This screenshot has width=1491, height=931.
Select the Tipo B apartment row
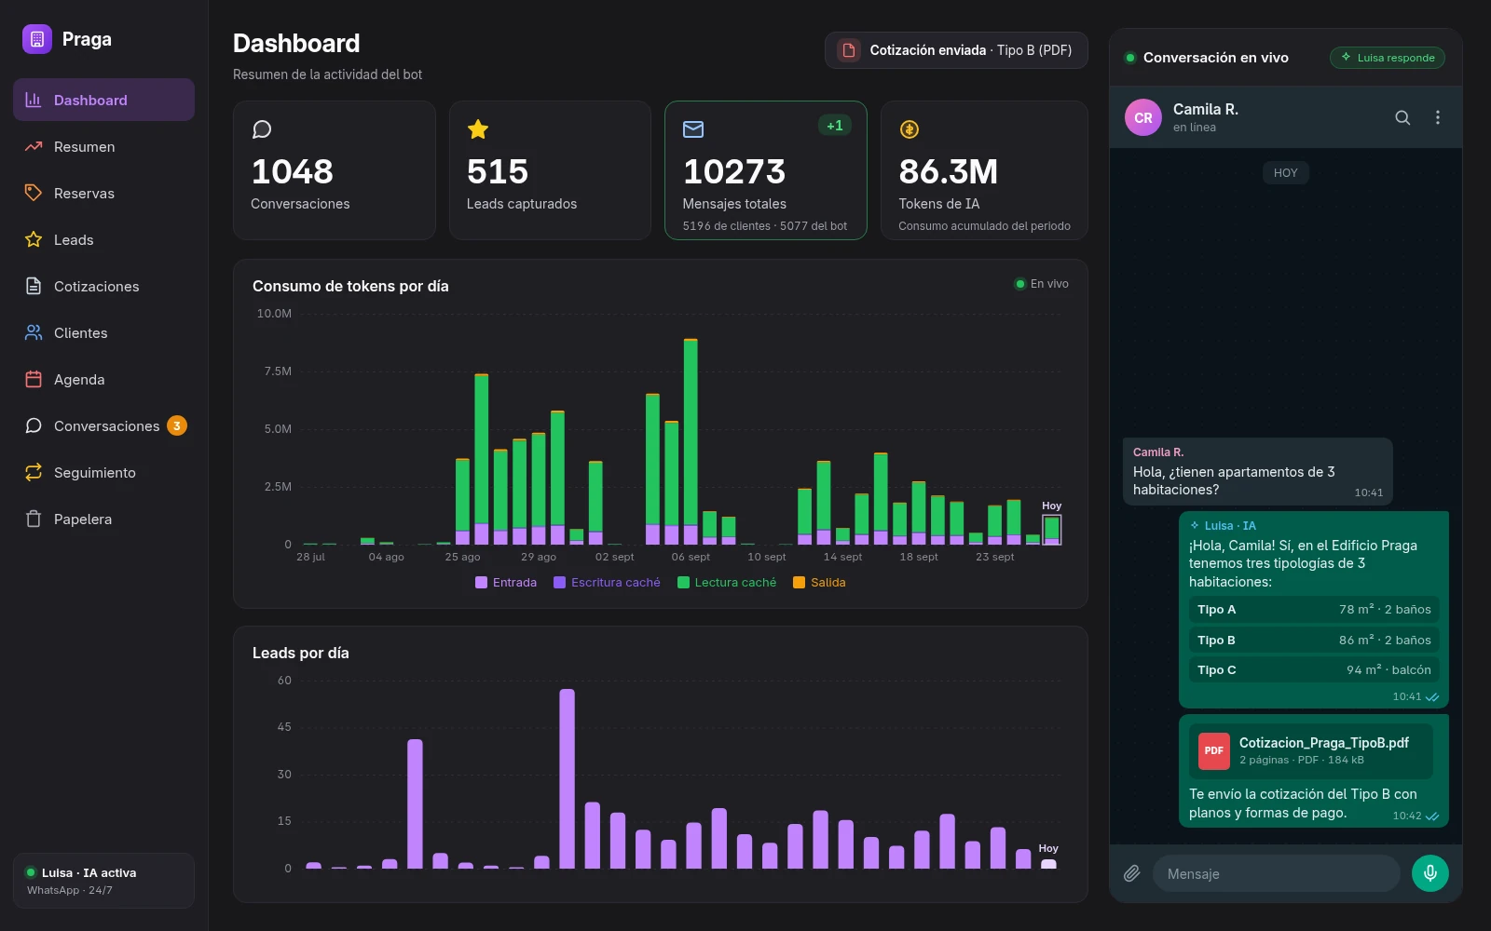[1314, 640]
